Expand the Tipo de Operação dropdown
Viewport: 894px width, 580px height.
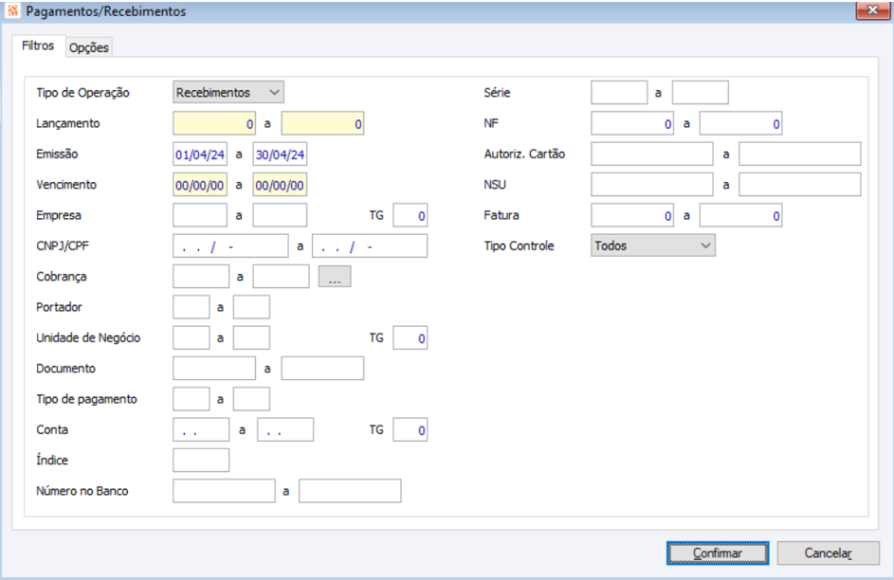(228, 92)
